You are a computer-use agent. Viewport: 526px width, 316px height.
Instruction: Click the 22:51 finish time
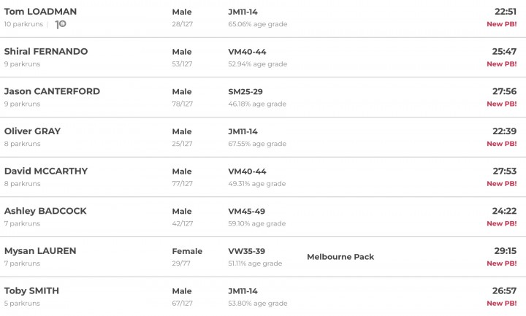(x=505, y=12)
